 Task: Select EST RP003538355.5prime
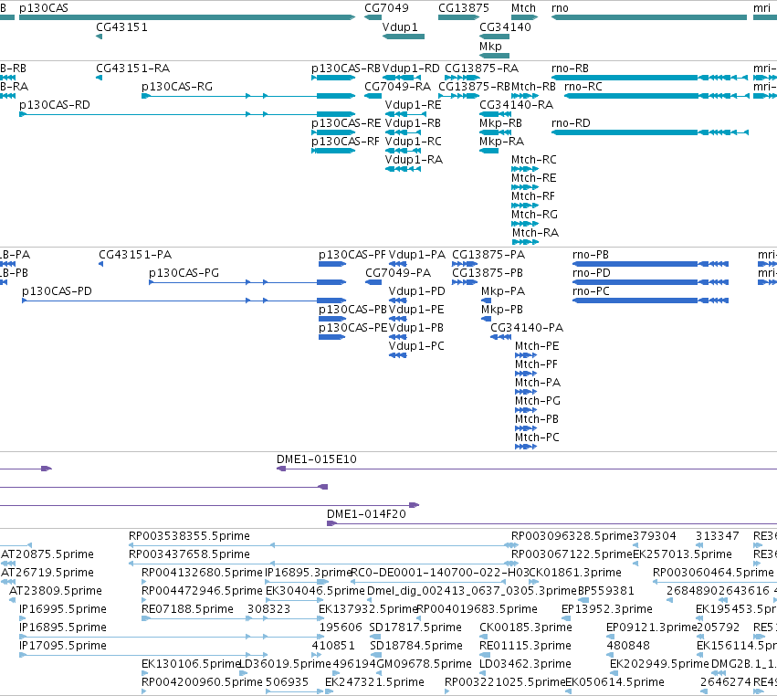click(189, 536)
